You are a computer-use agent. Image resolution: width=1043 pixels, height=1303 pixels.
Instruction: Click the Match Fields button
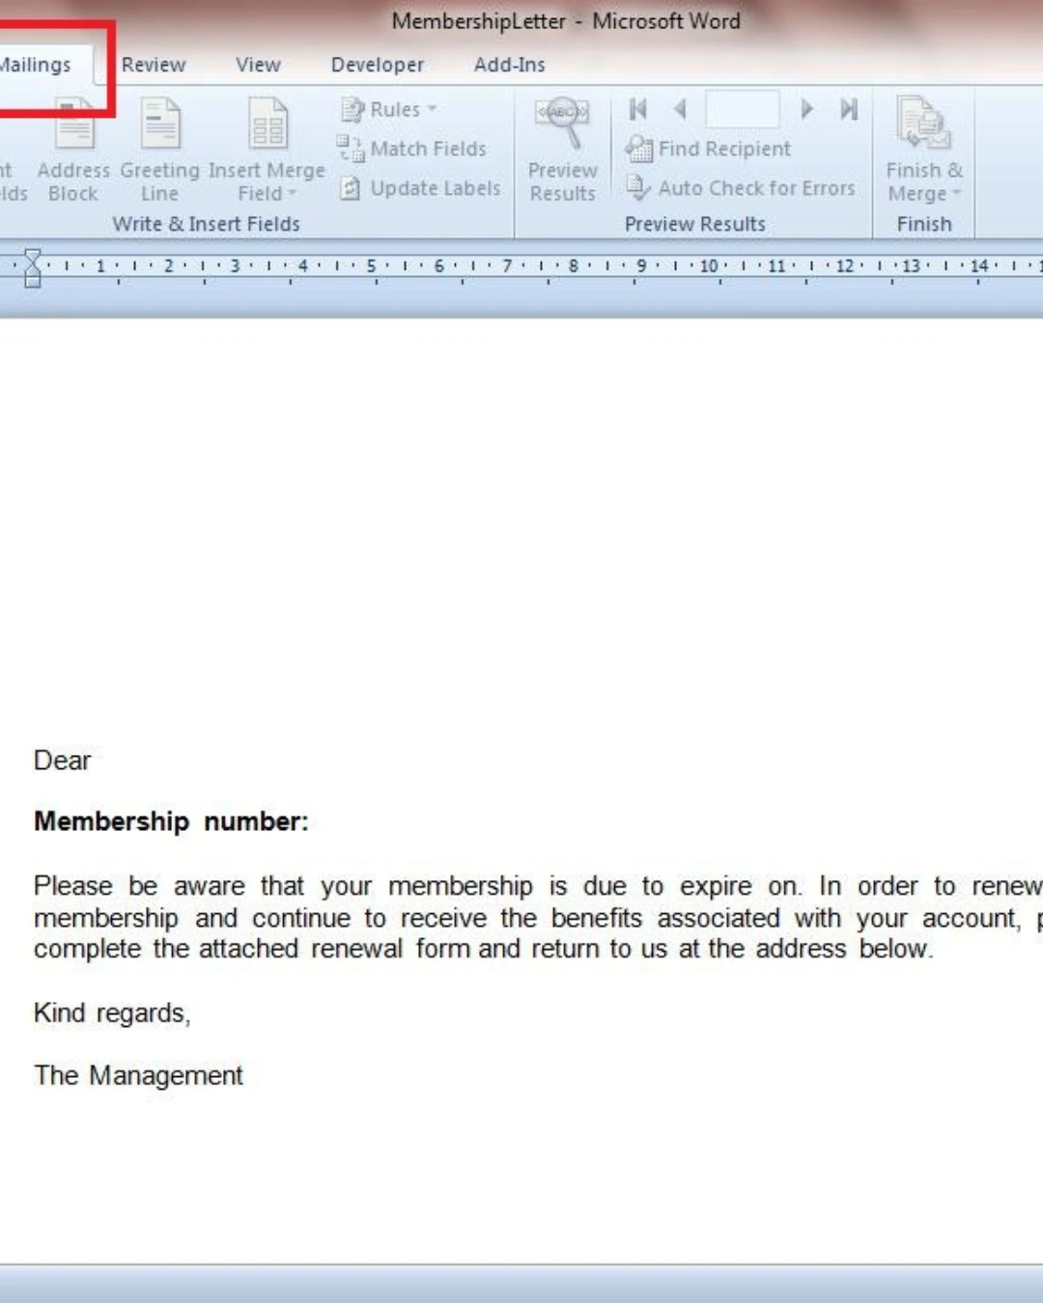(411, 149)
